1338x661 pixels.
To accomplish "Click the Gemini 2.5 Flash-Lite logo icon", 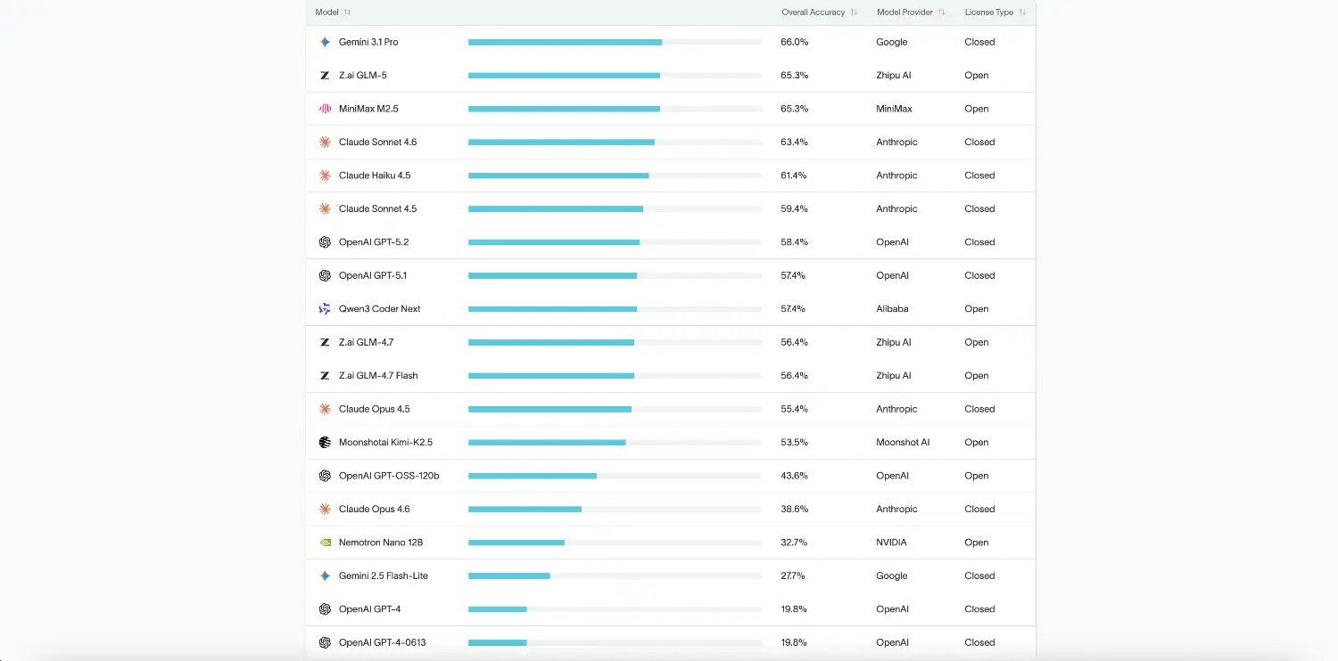I will click(325, 576).
